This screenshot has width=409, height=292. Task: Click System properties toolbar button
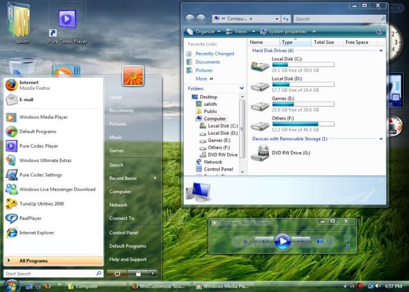pyautogui.click(x=284, y=32)
